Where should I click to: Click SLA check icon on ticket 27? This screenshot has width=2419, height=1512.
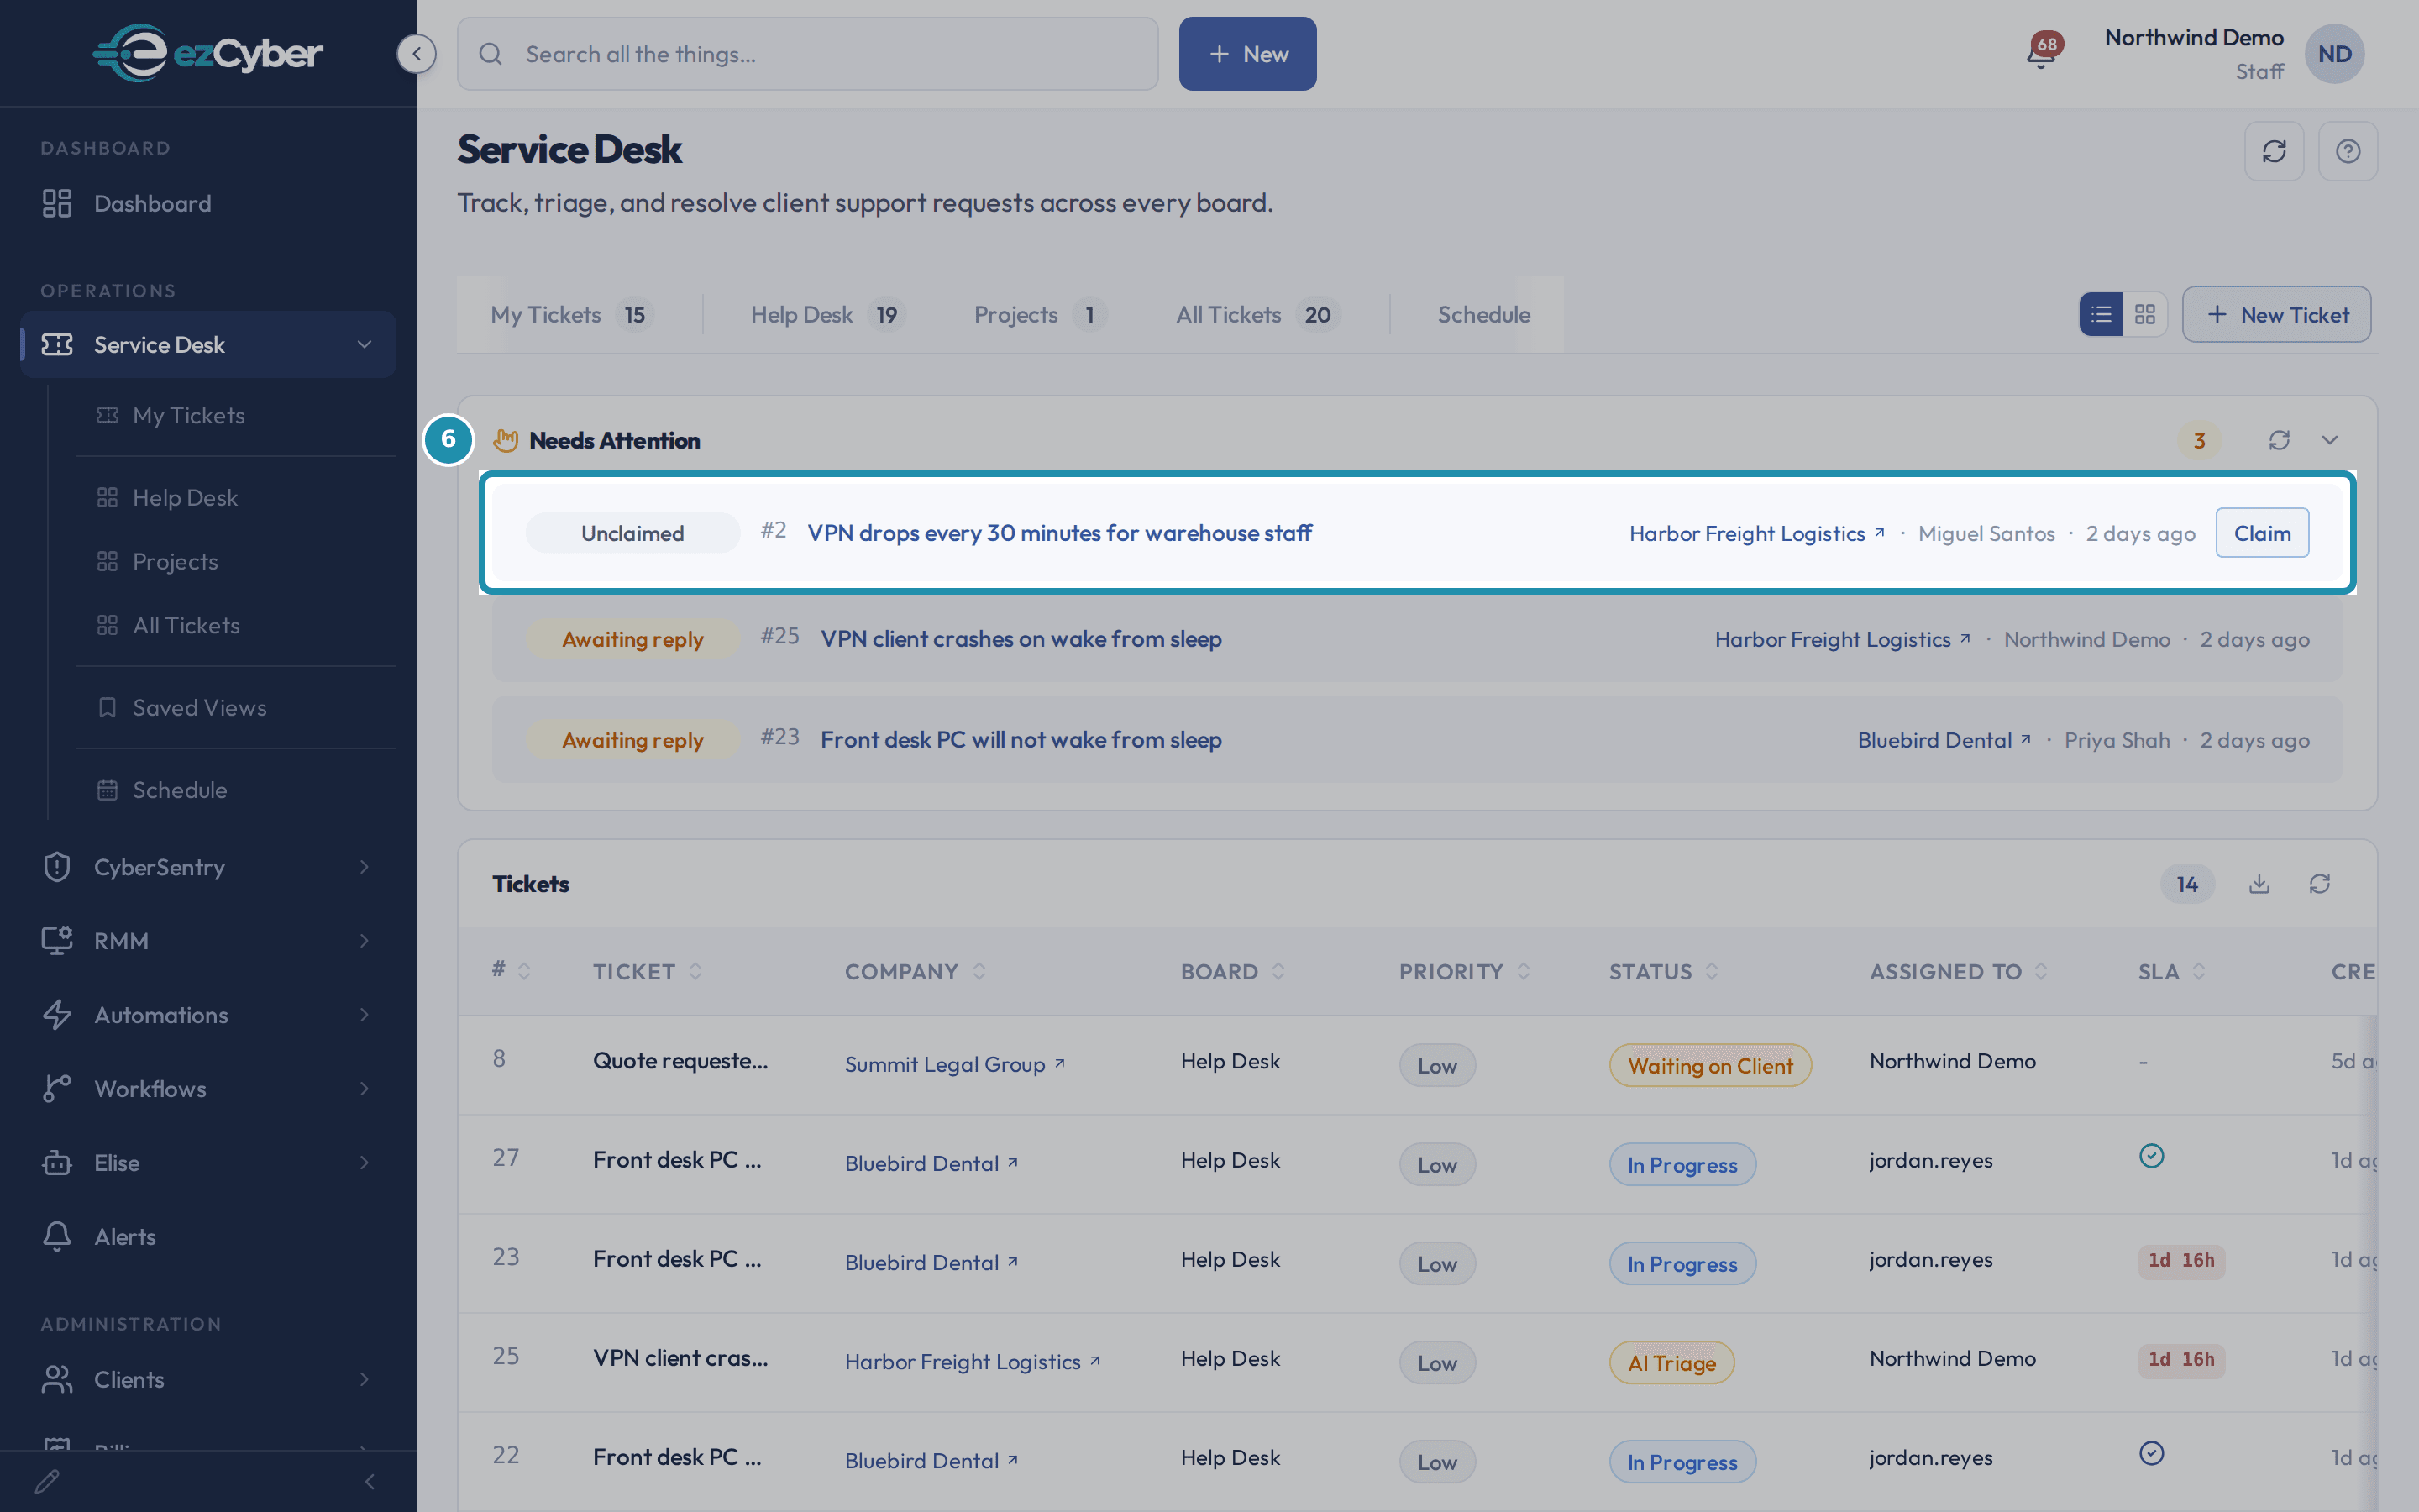pos(2151,1157)
